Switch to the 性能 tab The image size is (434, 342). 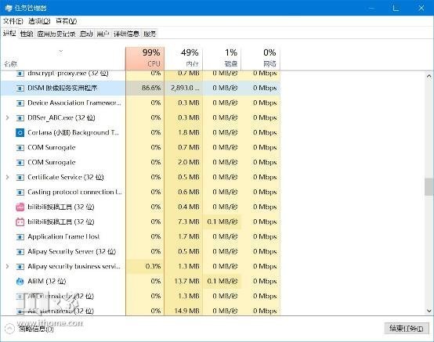click(27, 34)
